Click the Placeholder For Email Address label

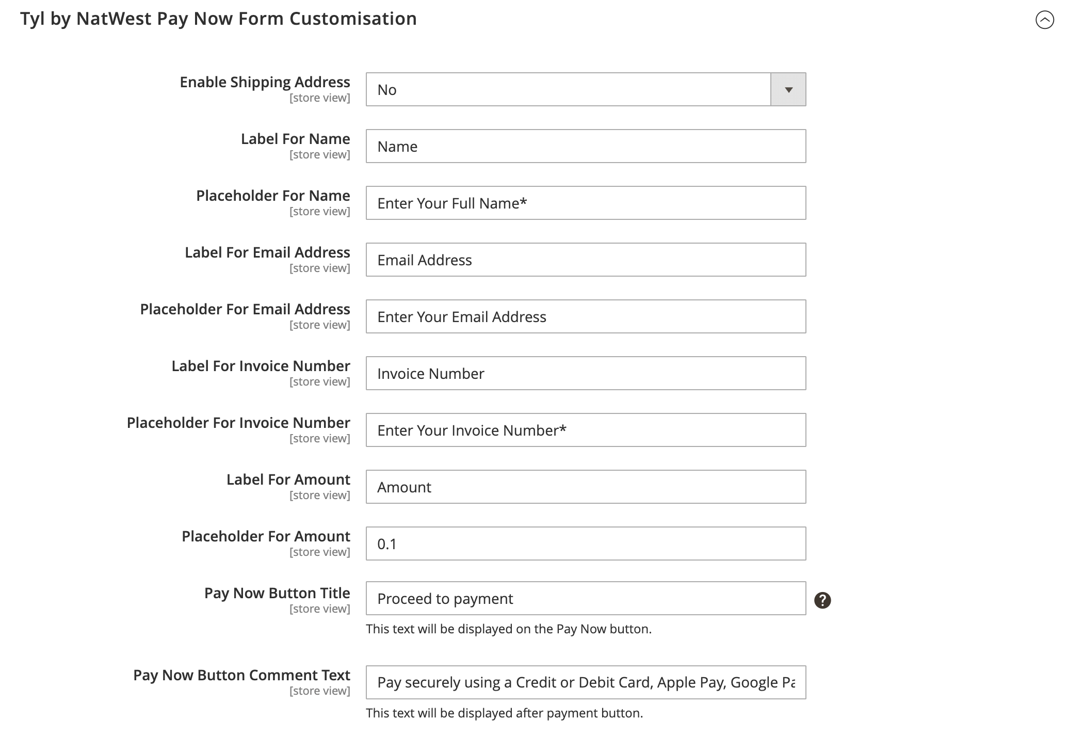click(x=245, y=309)
